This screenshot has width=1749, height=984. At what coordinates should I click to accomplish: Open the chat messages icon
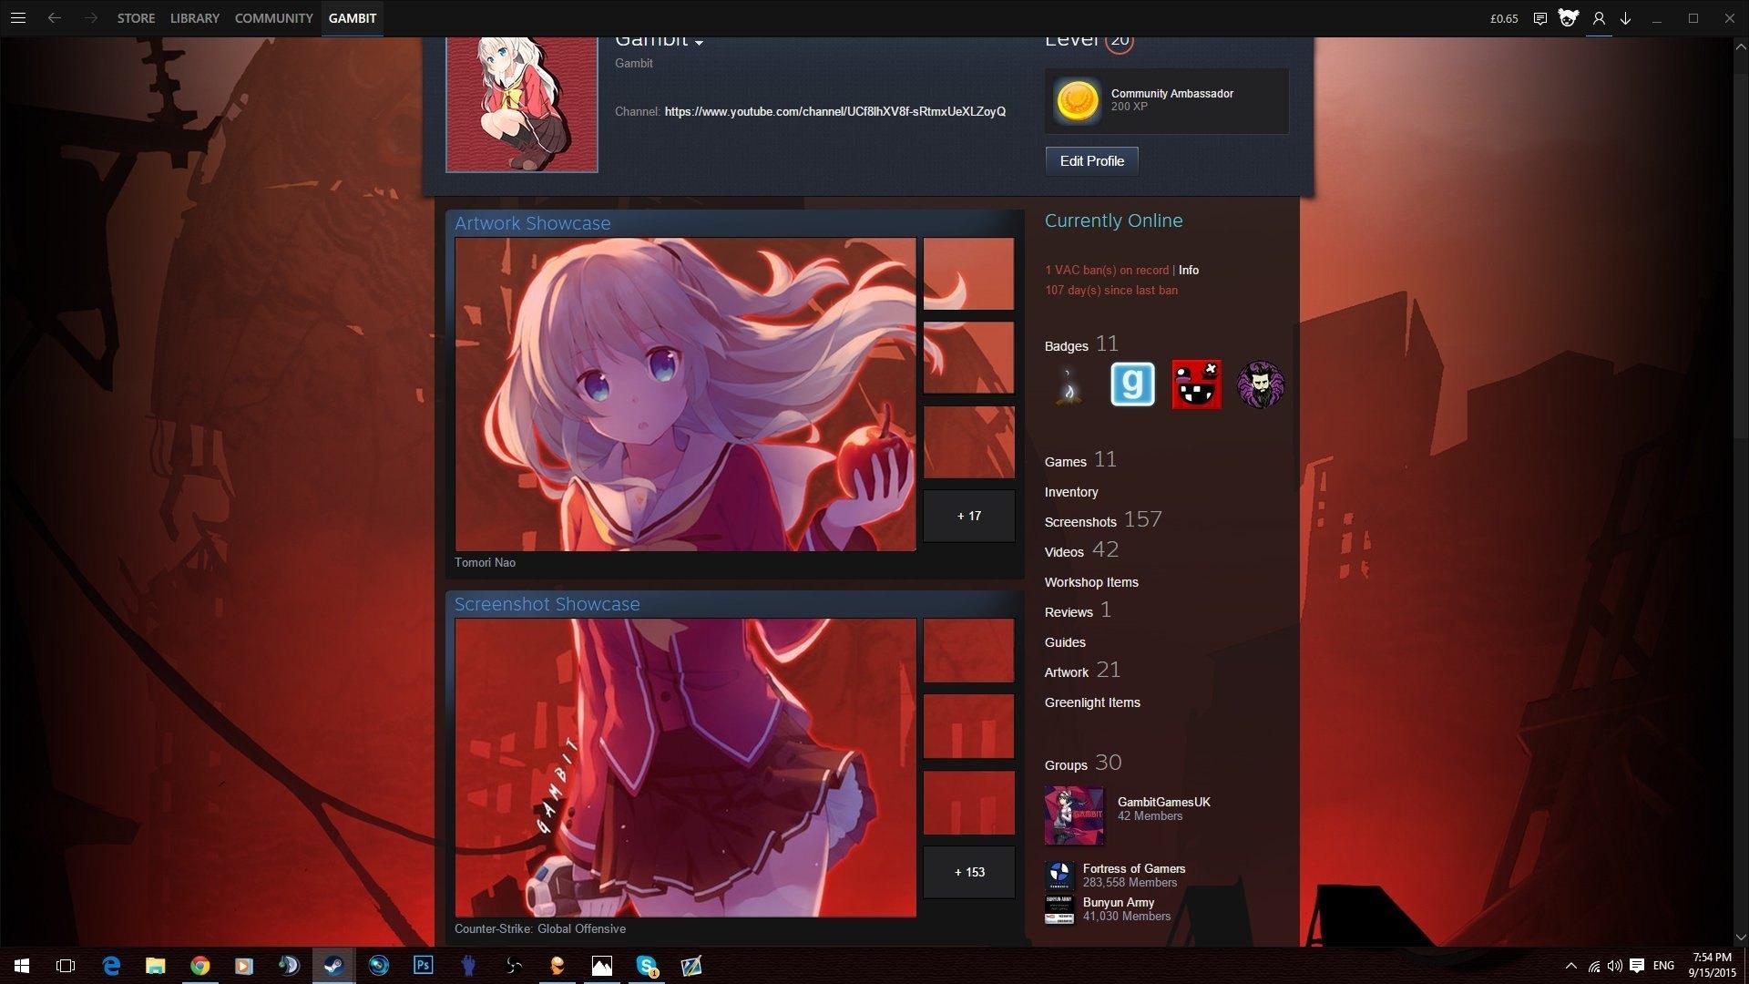click(1539, 18)
